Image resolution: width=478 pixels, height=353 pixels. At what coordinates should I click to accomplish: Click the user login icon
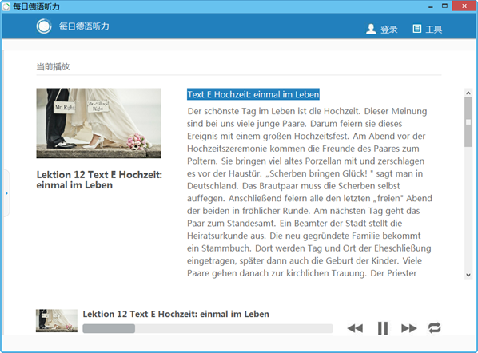pyautogui.click(x=371, y=29)
